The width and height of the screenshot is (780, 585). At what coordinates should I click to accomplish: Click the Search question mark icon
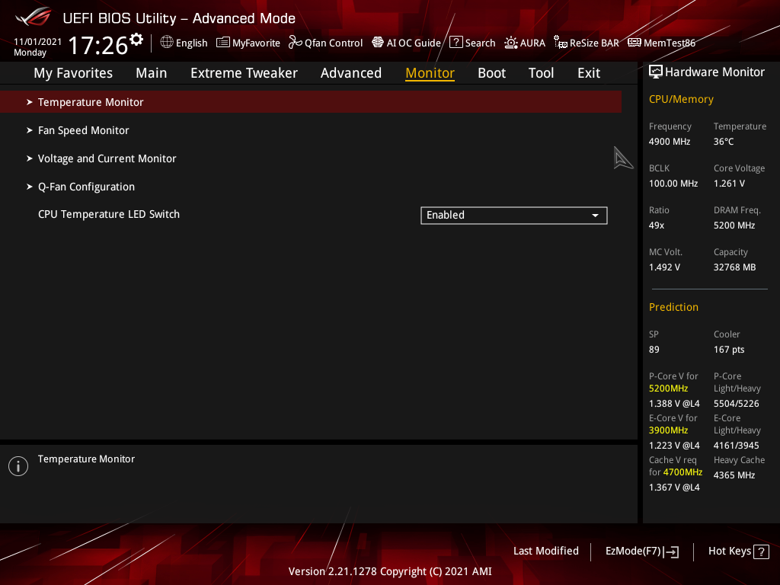[456, 43]
